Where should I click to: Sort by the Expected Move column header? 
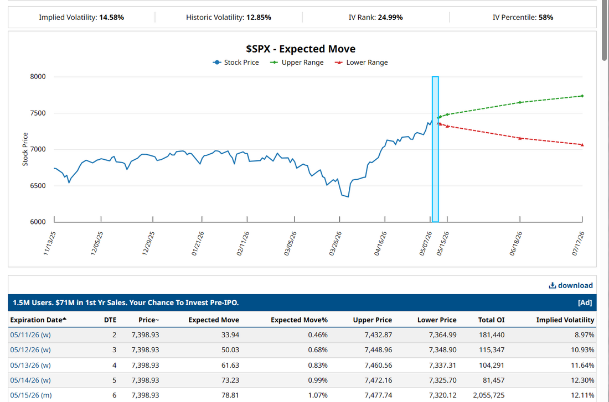pyautogui.click(x=214, y=320)
